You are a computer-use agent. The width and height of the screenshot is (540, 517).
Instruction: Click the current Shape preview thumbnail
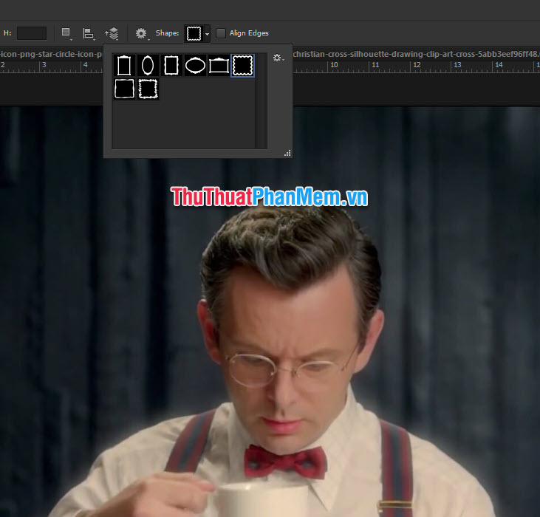pyautogui.click(x=194, y=33)
